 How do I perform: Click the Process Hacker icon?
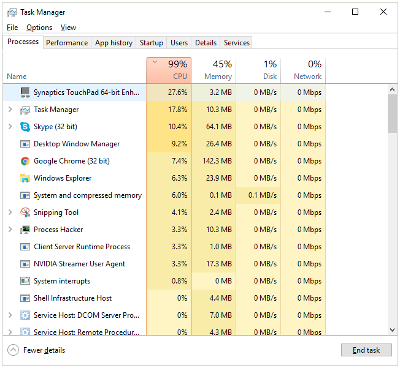coord(25,230)
